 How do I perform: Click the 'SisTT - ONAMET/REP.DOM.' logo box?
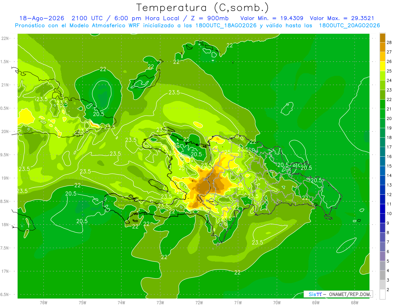coord(338,294)
